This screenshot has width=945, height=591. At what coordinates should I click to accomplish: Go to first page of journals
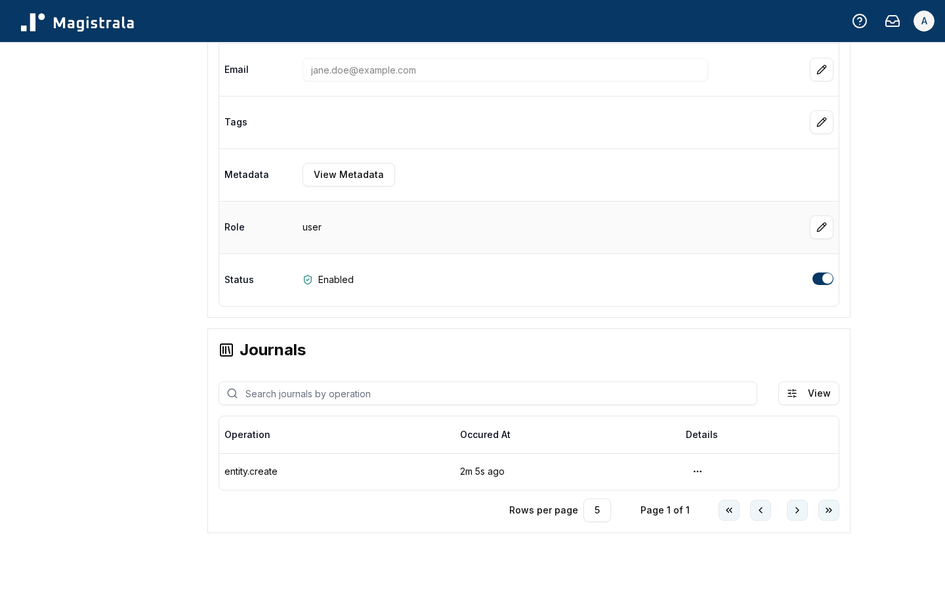pyautogui.click(x=729, y=510)
